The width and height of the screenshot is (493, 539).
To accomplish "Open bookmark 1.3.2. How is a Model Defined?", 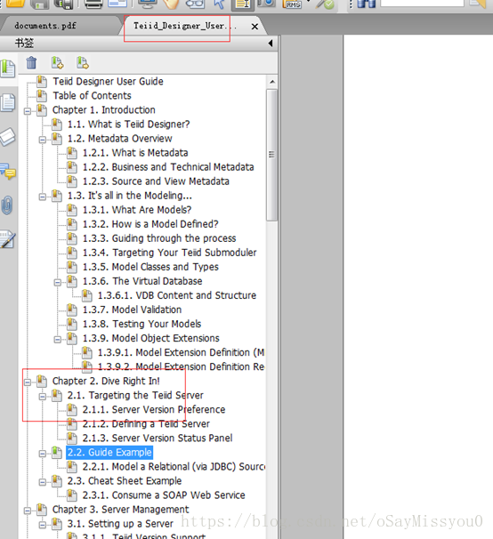I will [150, 224].
